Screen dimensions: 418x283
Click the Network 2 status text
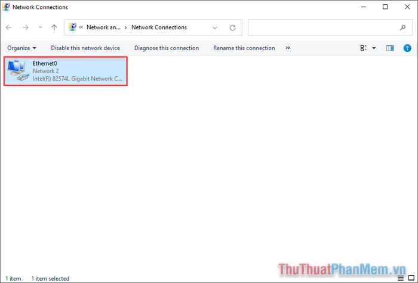(x=45, y=71)
